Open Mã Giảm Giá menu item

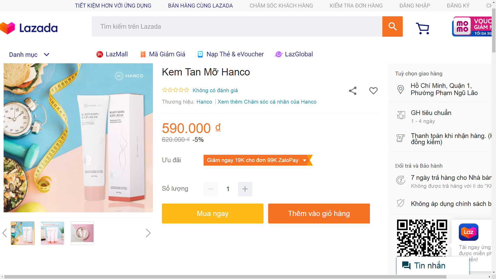click(x=163, y=54)
